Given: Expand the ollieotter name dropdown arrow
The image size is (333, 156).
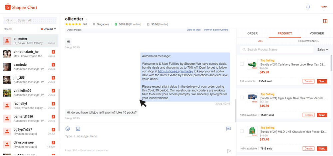Looking at the screenshot, I should click(x=86, y=19).
